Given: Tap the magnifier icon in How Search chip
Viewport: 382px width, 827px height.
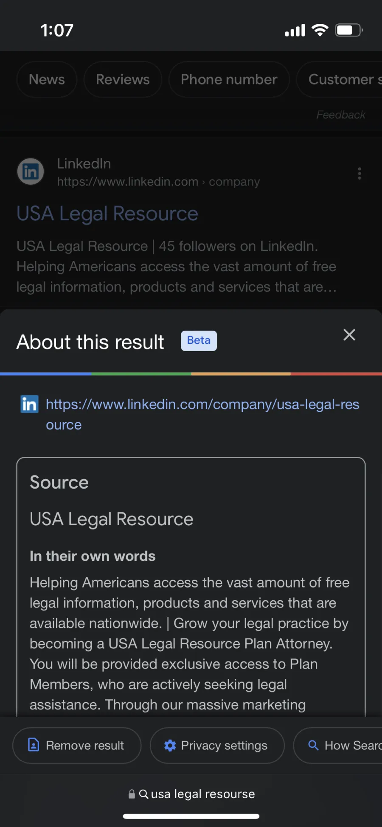Looking at the screenshot, I should tap(313, 745).
